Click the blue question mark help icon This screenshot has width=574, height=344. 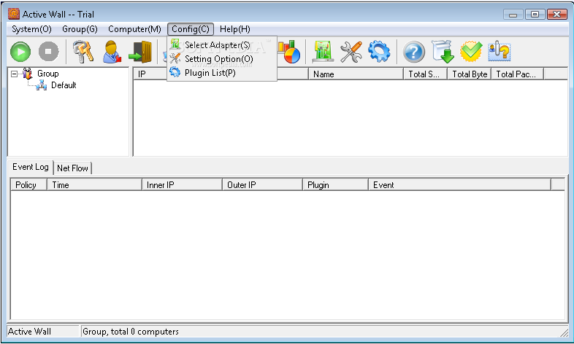pos(413,52)
